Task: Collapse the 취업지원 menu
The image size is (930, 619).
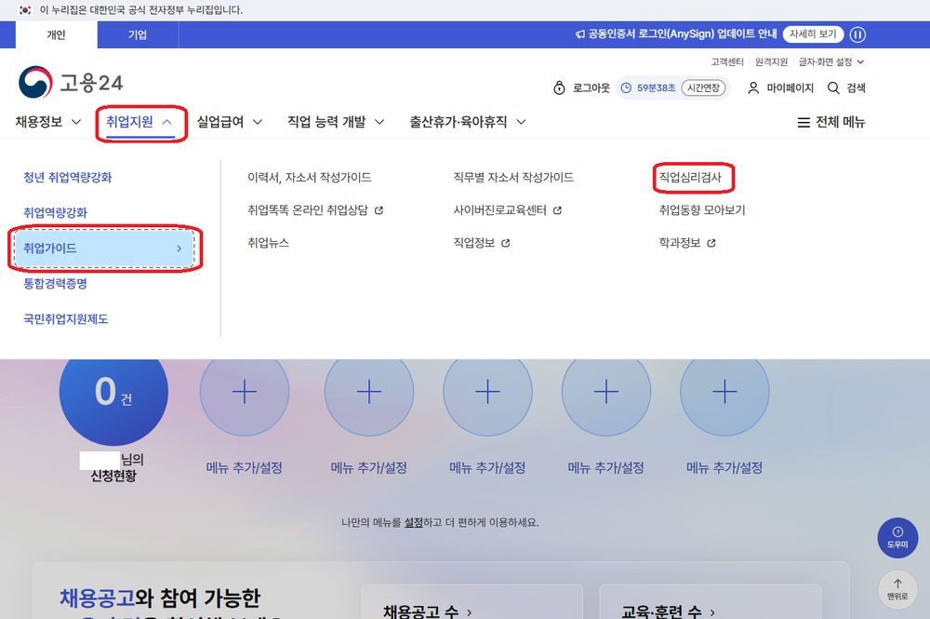Action: coord(139,122)
